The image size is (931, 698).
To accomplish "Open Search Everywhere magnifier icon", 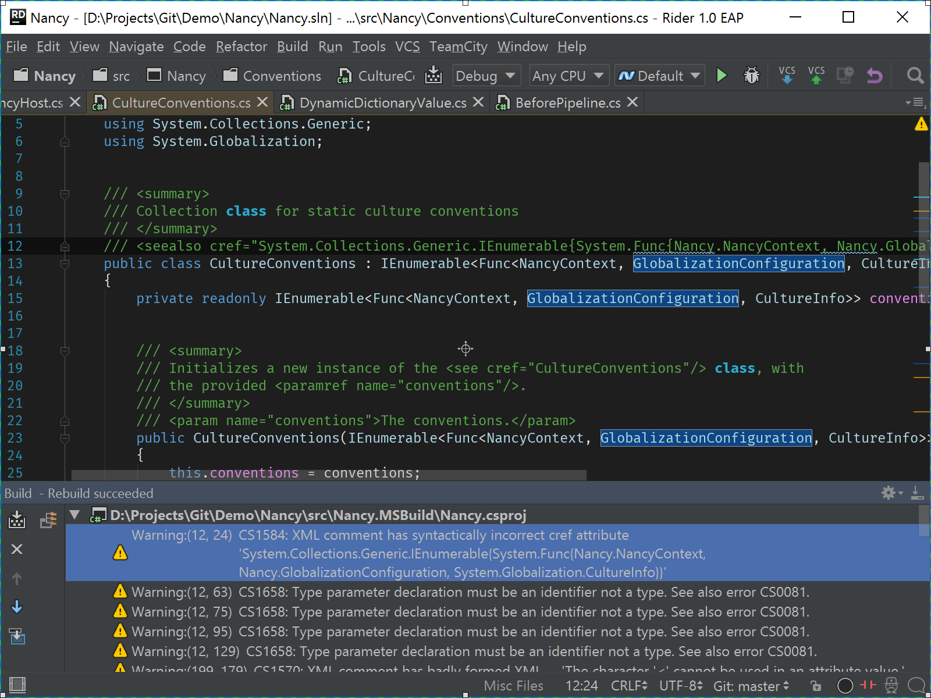I will 915,76.
